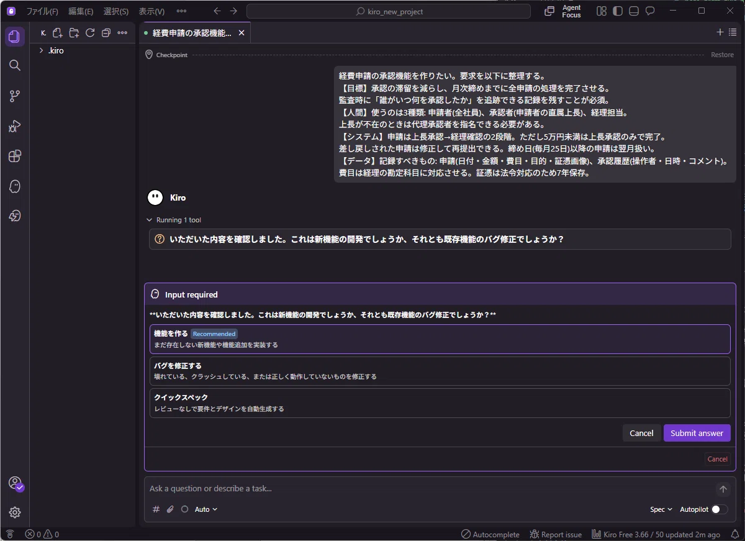Open the Agent Focus mode

coord(564,11)
